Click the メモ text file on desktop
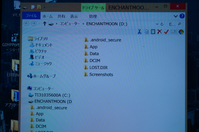 pos(16,9)
